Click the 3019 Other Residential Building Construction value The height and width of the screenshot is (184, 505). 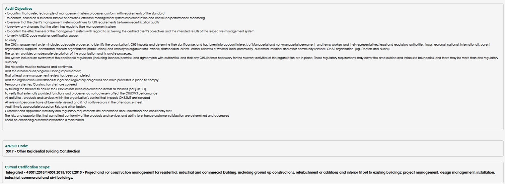click(43, 151)
